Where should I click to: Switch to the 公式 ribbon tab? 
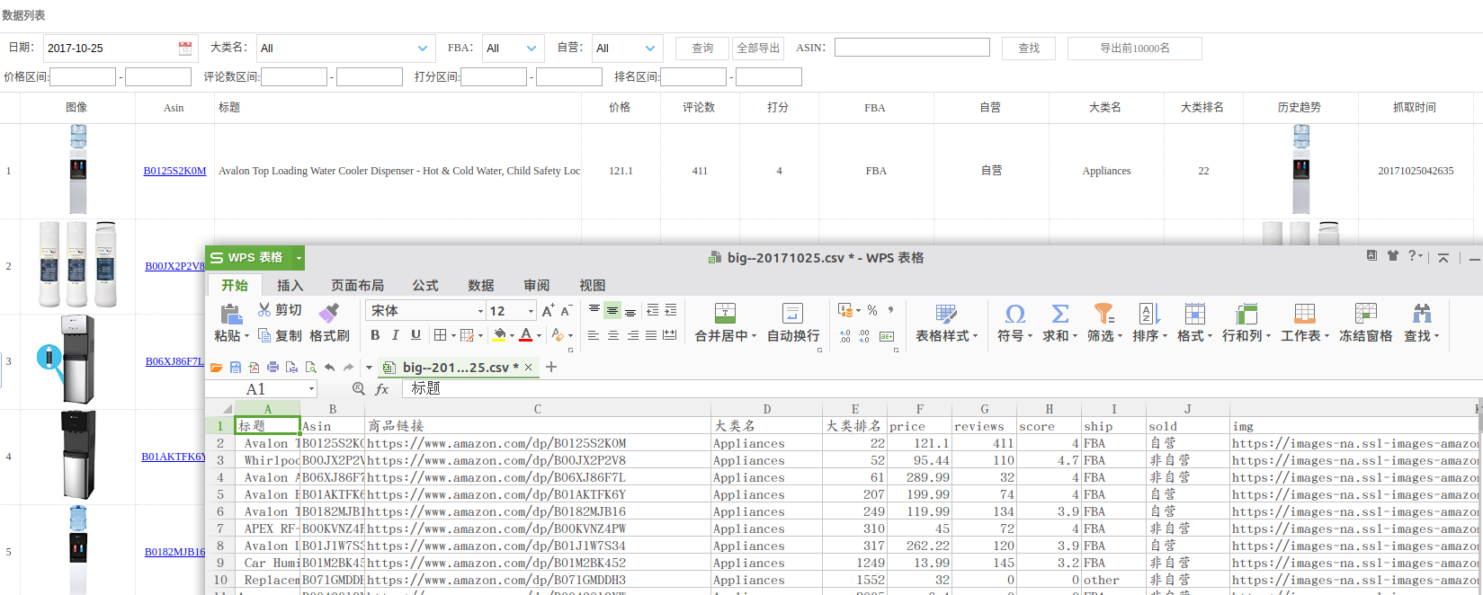[424, 285]
